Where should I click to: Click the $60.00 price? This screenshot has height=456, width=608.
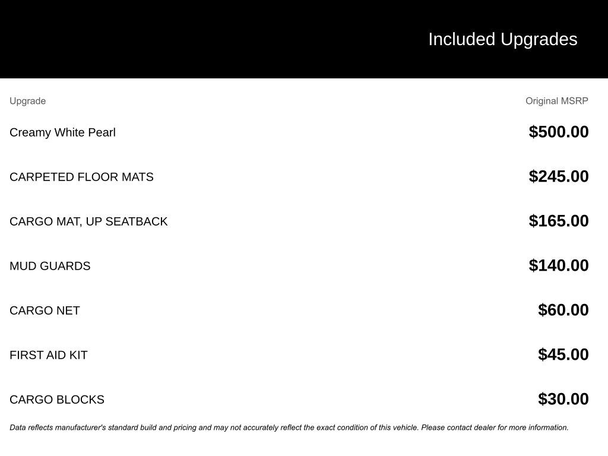pos(563,310)
